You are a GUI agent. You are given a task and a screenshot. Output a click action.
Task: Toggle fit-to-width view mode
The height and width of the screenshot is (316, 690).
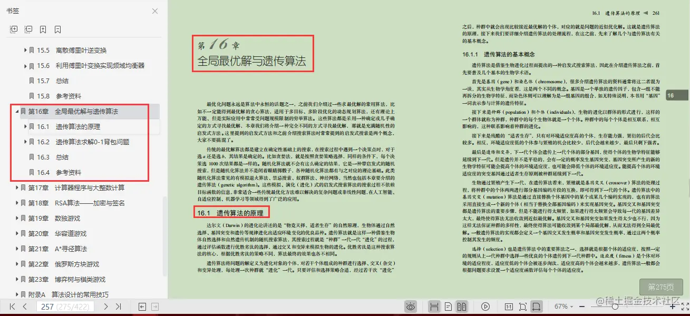537,306
